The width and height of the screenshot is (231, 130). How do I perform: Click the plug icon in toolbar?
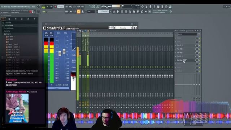[138, 12]
